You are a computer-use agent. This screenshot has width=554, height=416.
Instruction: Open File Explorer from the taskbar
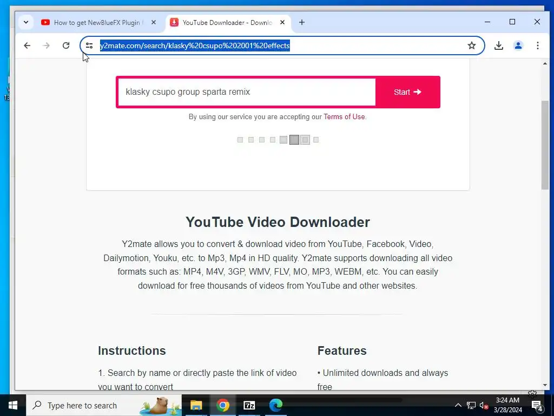196,405
